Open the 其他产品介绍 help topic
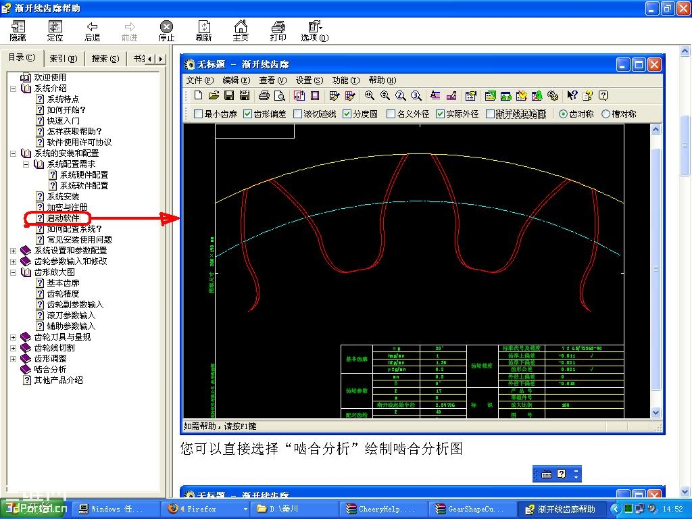The width and height of the screenshot is (692, 519). (x=58, y=380)
